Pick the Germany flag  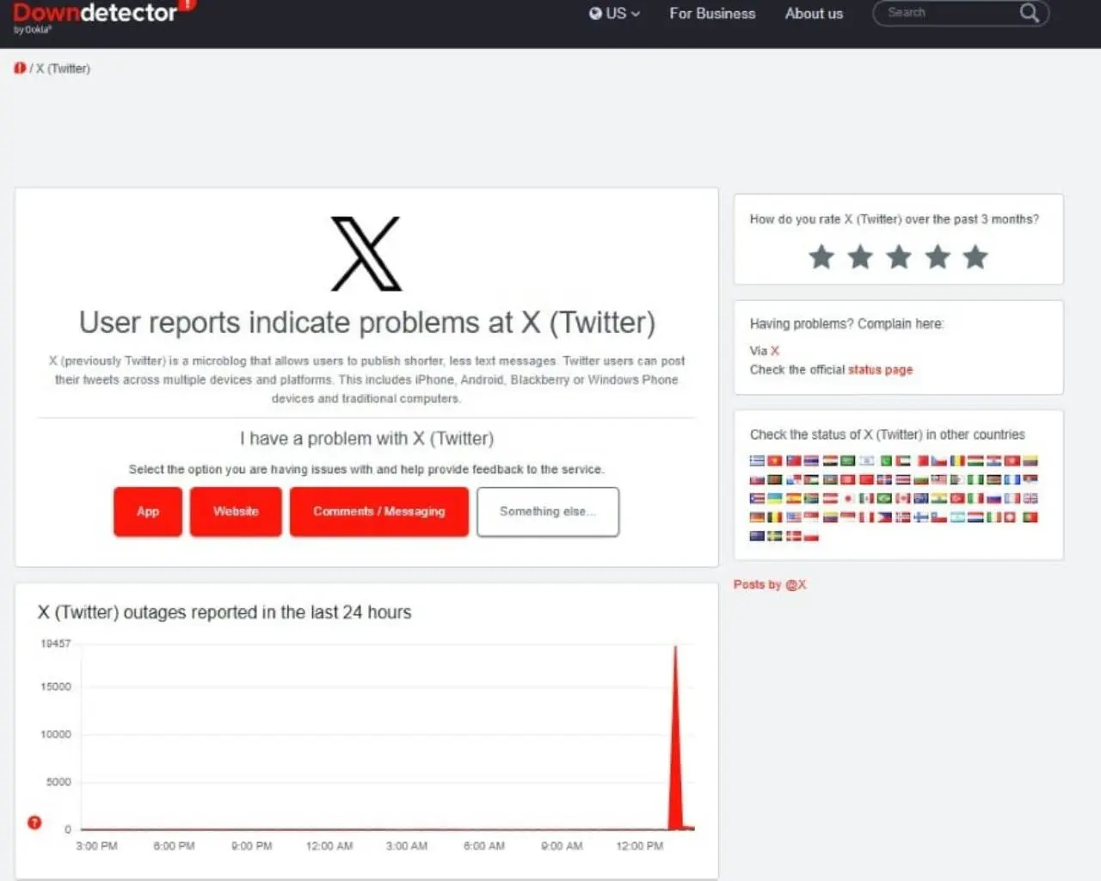pyautogui.click(x=757, y=518)
